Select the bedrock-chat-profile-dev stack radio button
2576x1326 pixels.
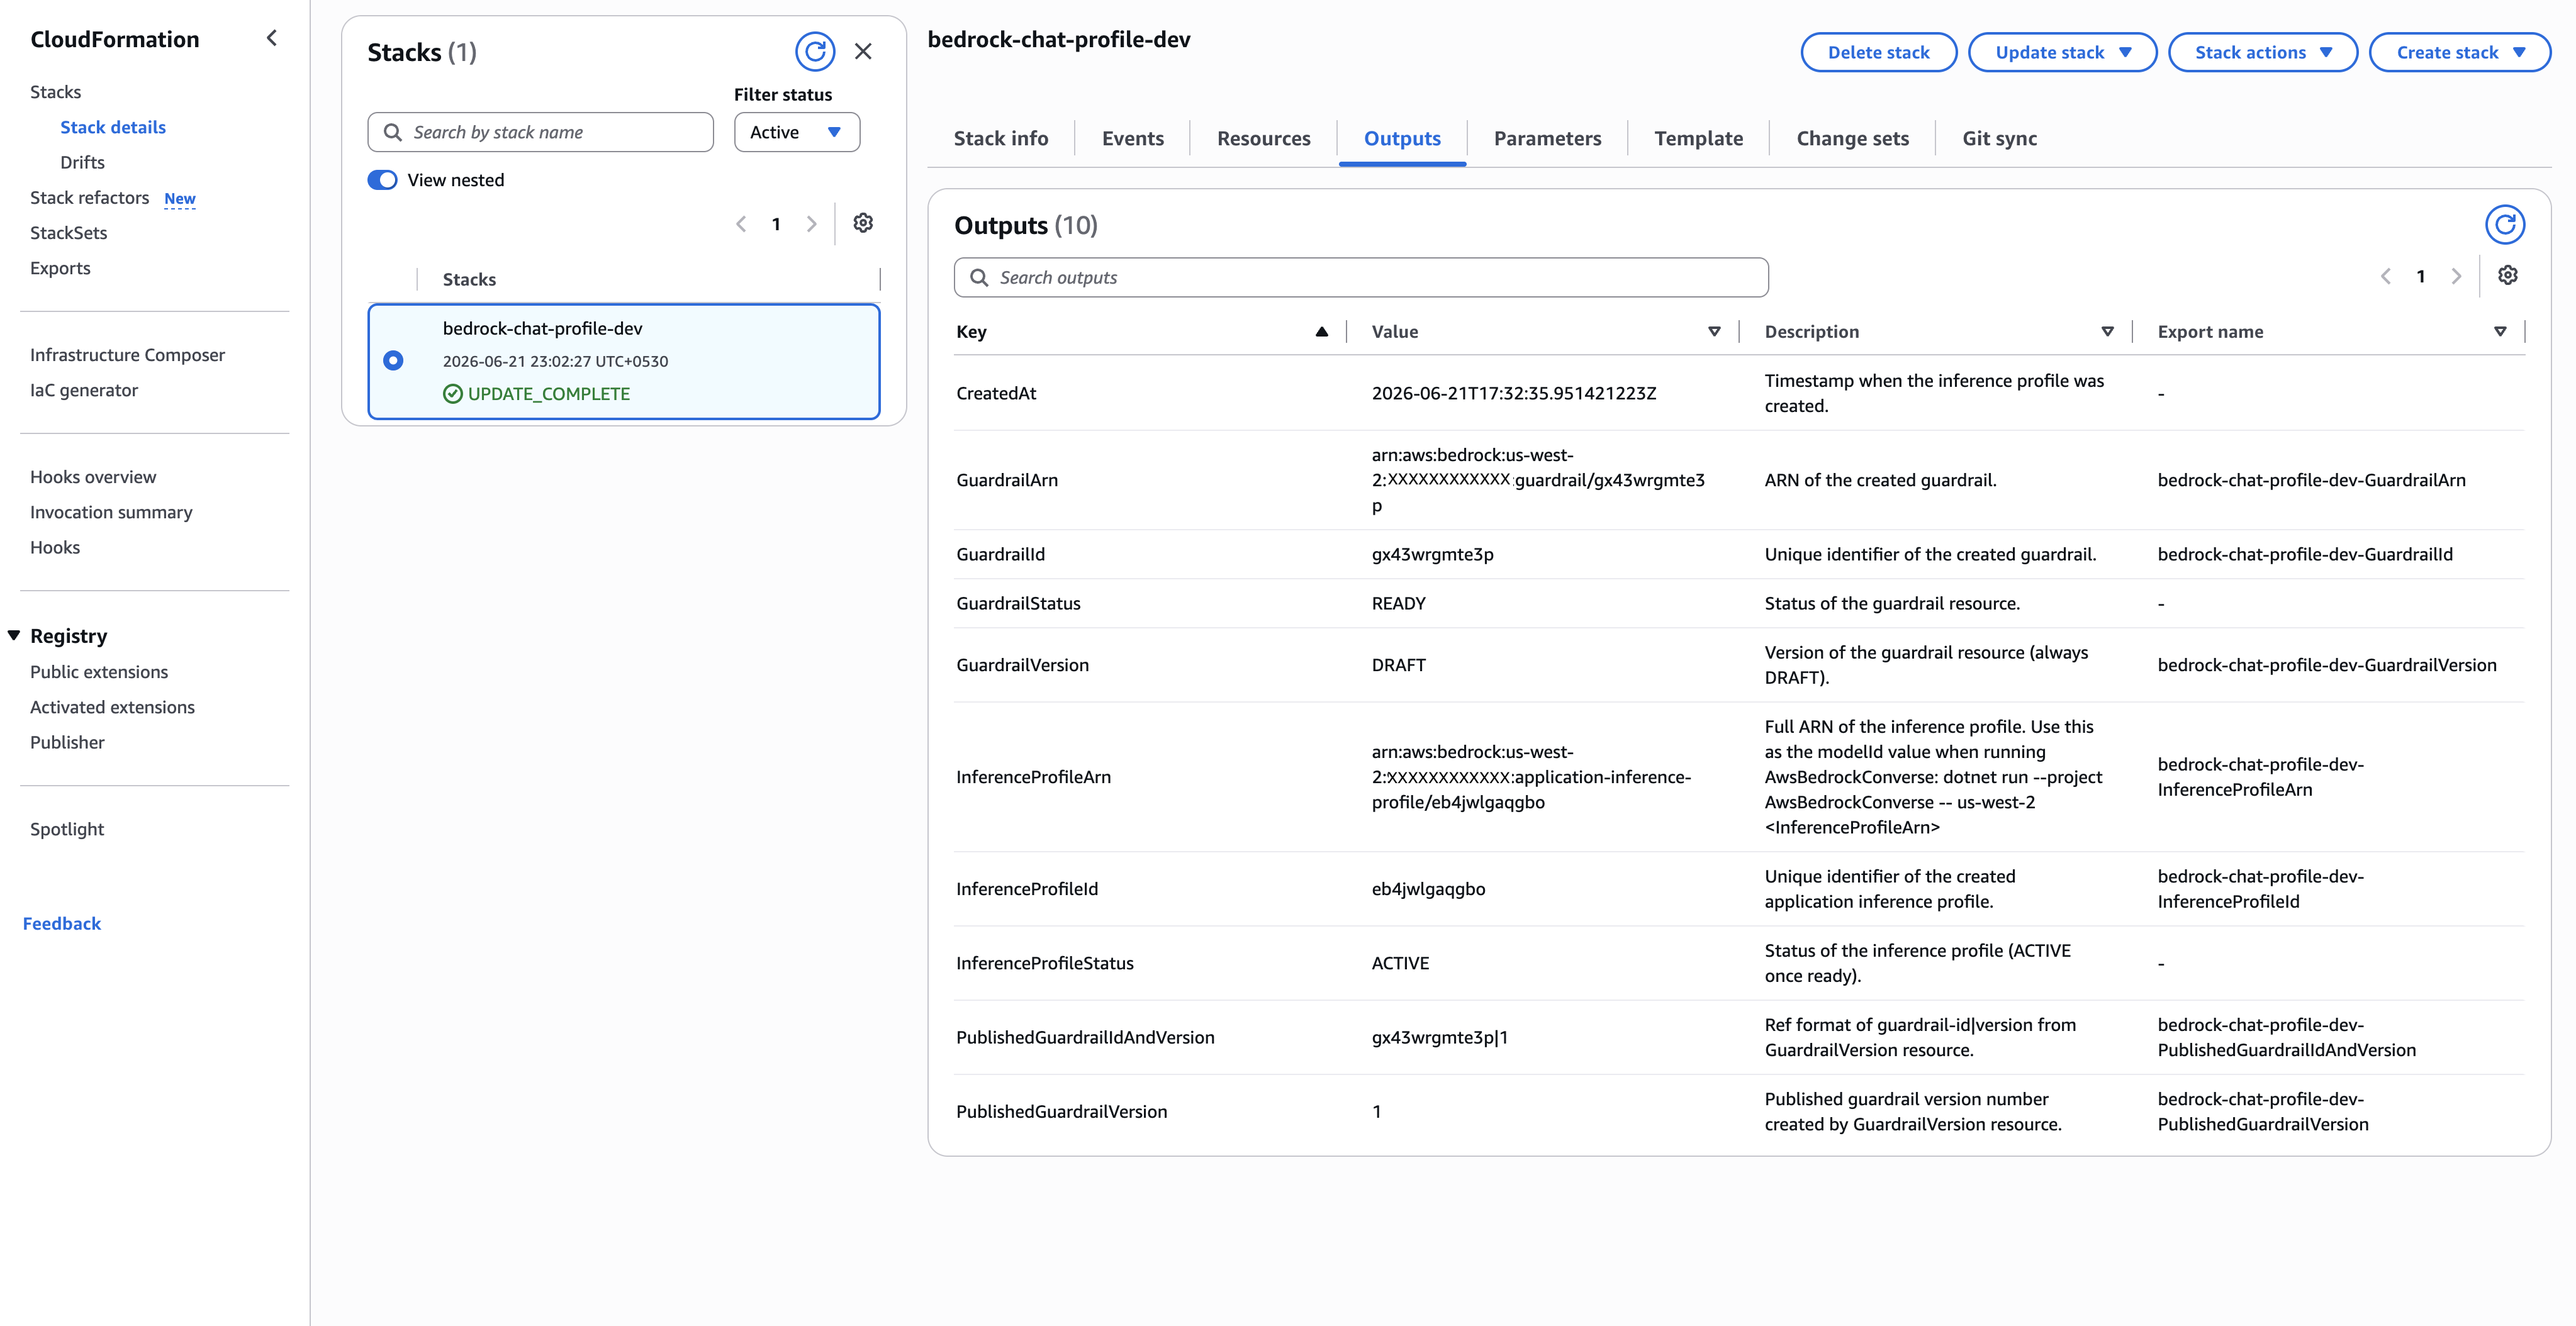pos(393,360)
